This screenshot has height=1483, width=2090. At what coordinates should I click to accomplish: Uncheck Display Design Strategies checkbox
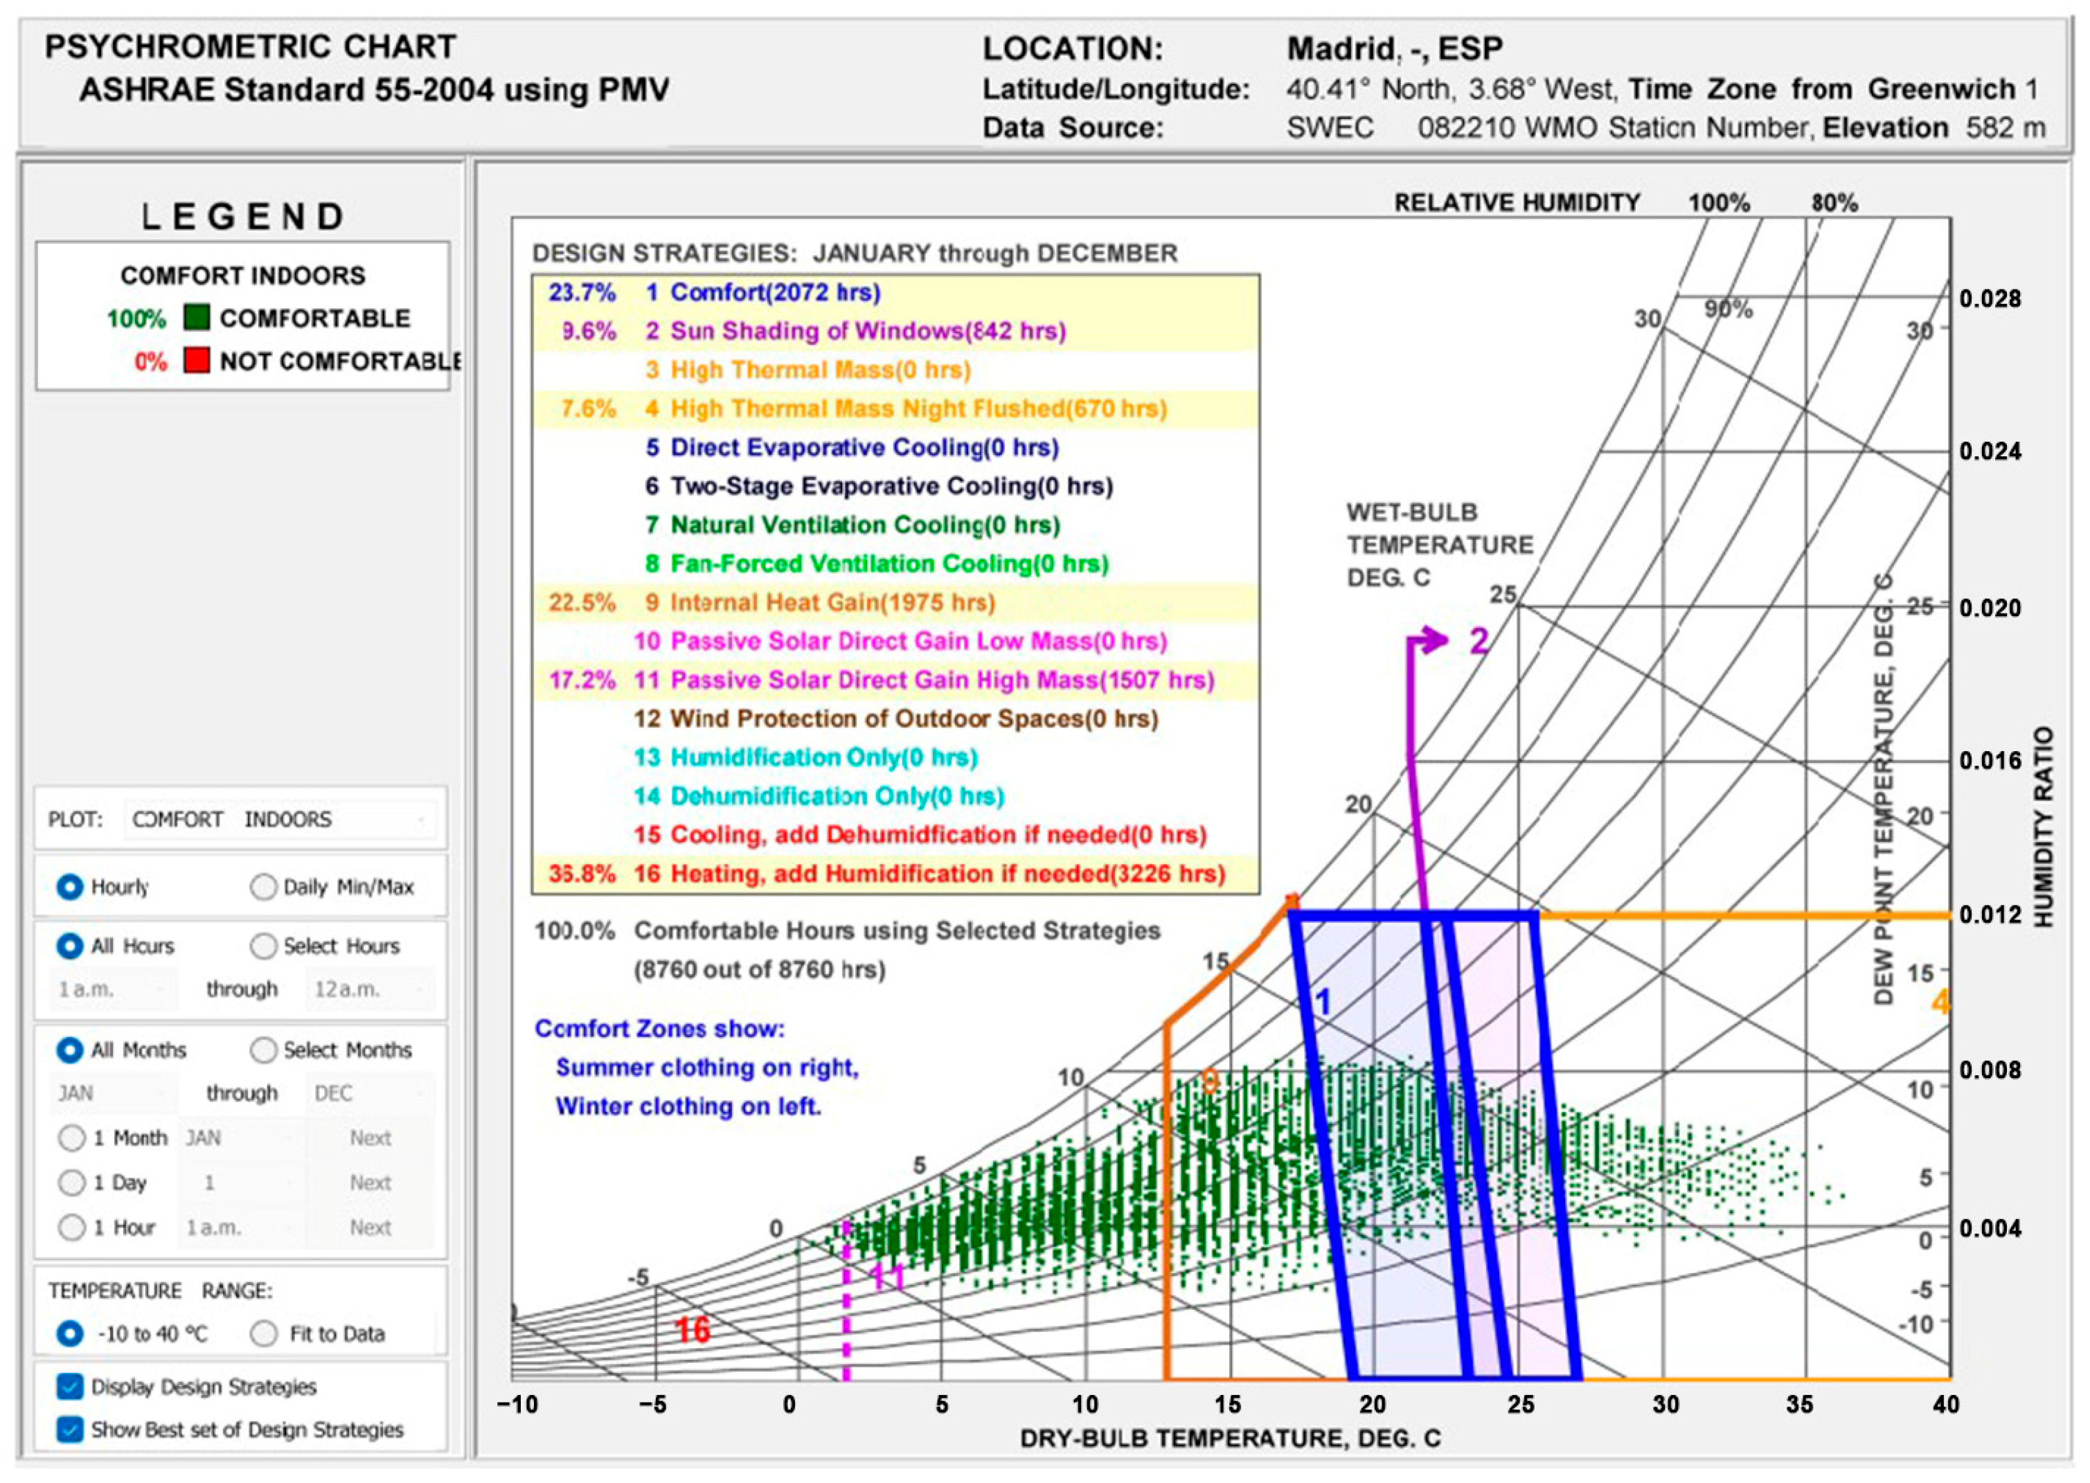click(x=69, y=1386)
